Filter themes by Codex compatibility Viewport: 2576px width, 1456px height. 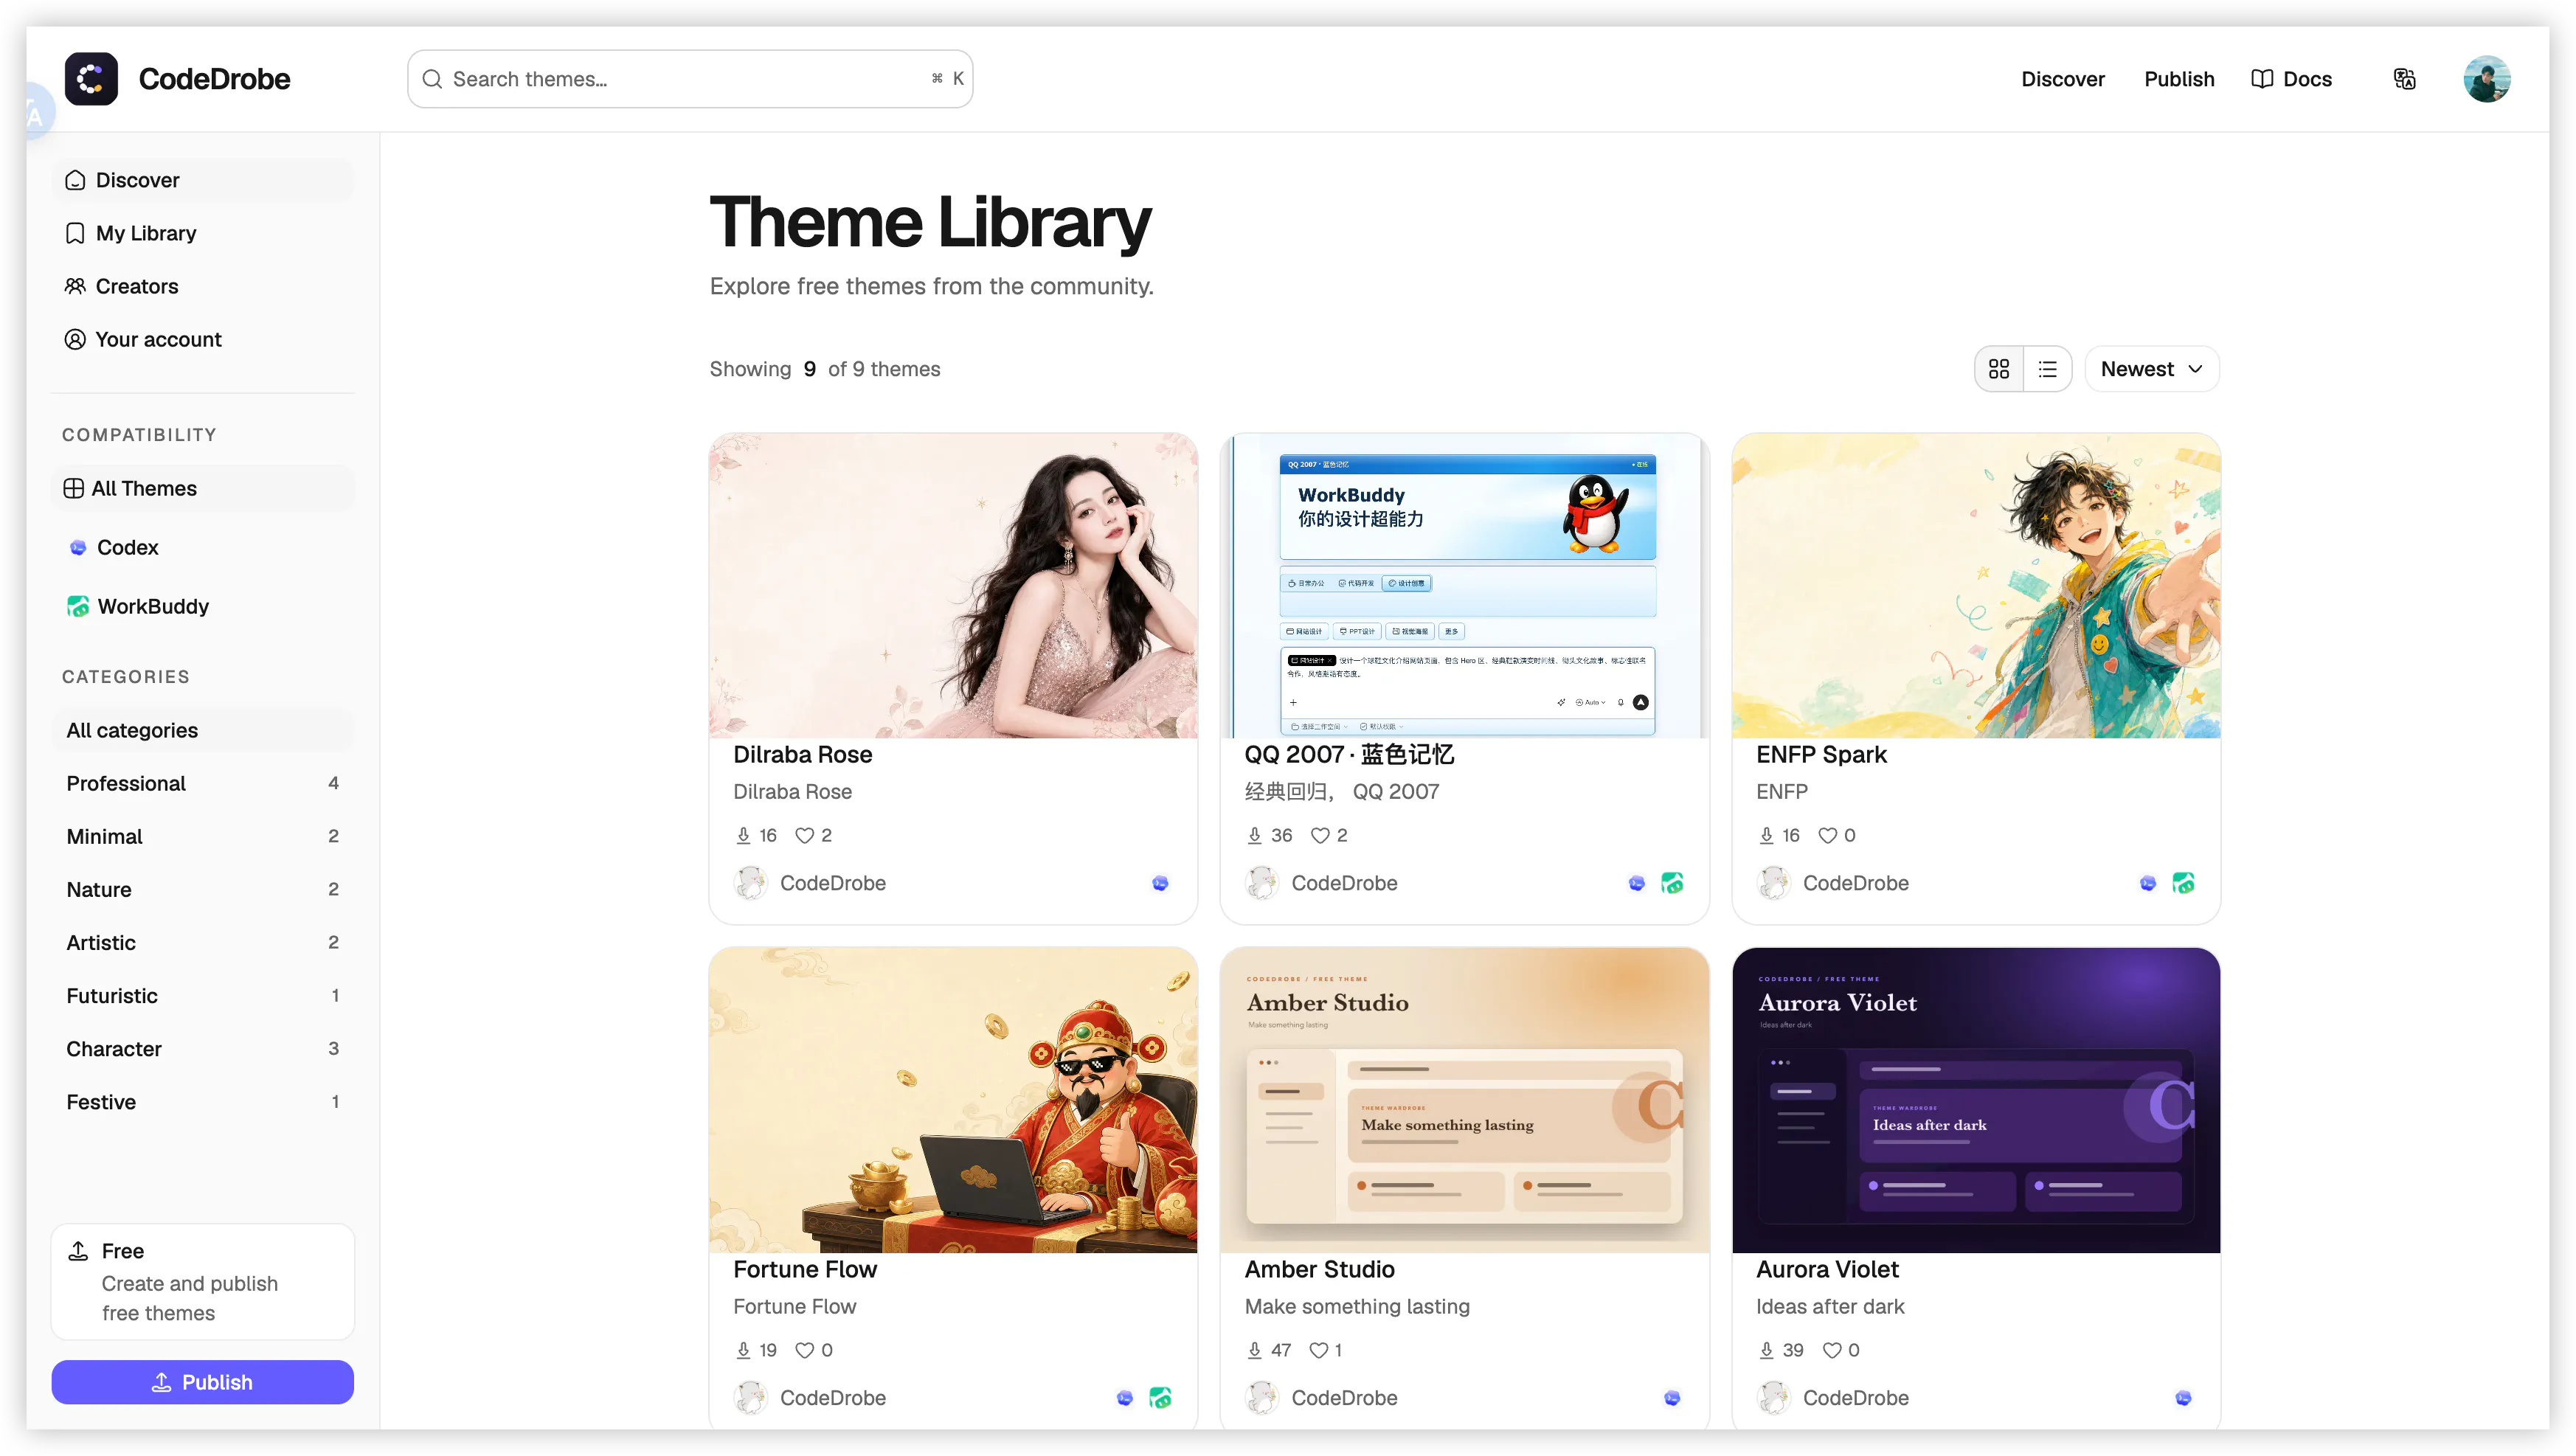click(x=202, y=547)
